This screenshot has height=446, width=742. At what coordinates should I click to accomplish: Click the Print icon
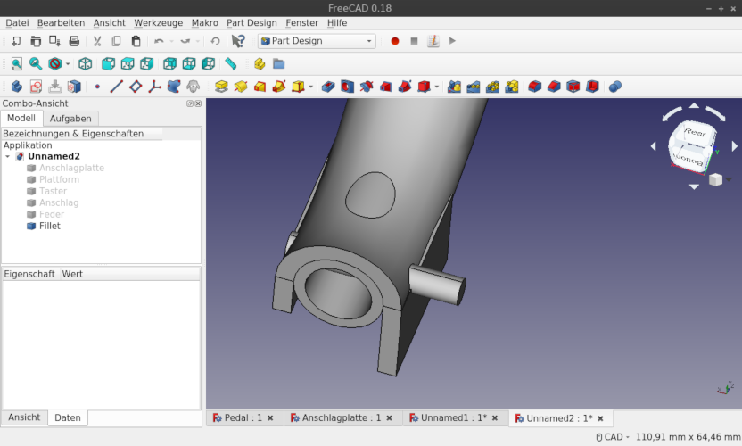74,41
